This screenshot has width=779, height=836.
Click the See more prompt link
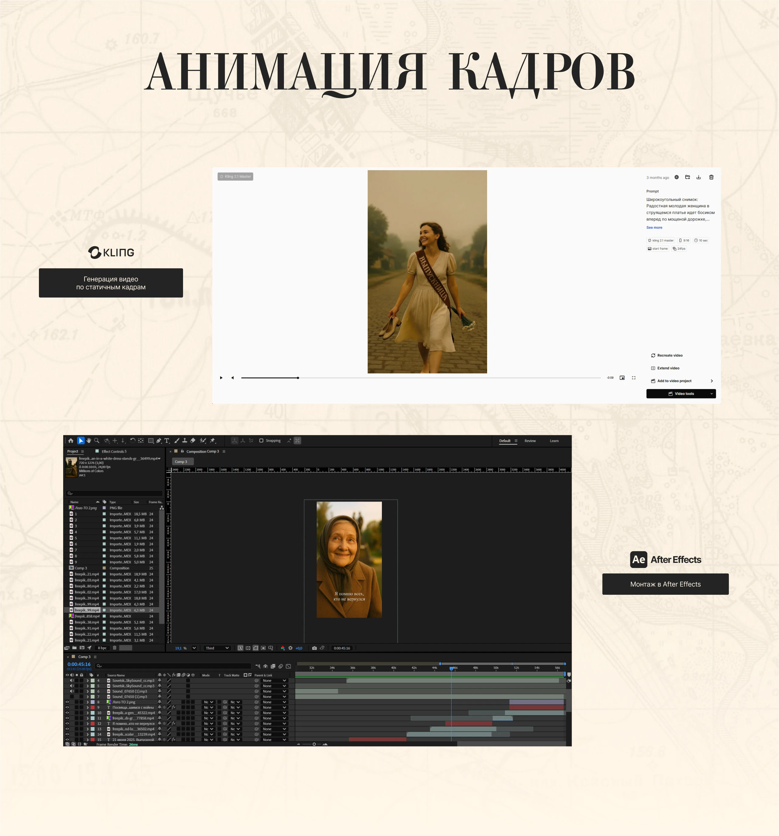654,228
